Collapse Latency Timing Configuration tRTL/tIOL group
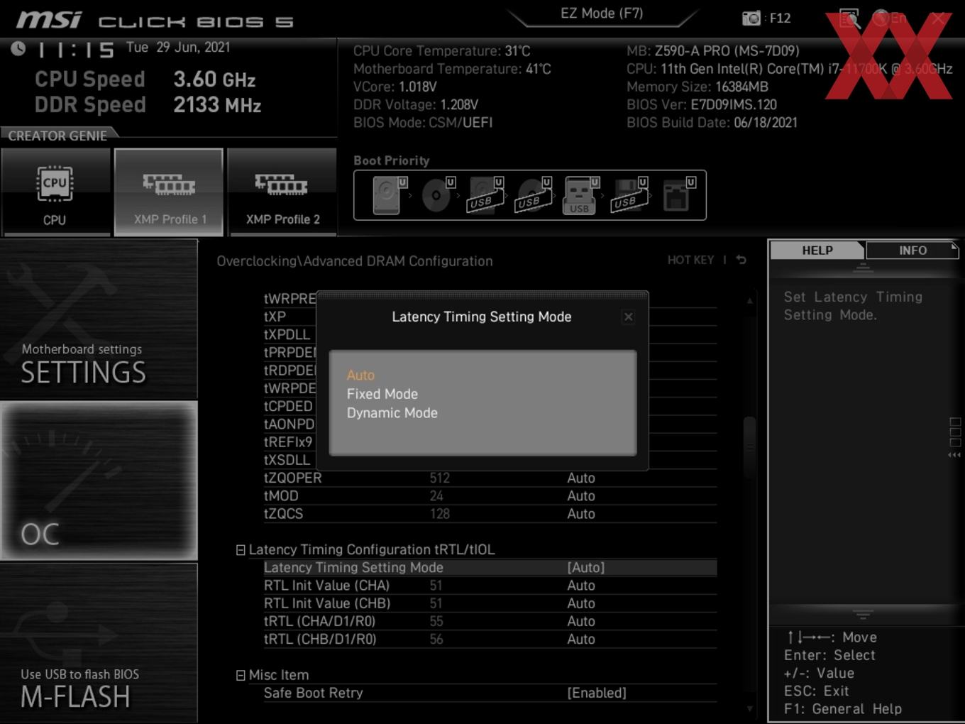The image size is (965, 724). pyautogui.click(x=241, y=550)
